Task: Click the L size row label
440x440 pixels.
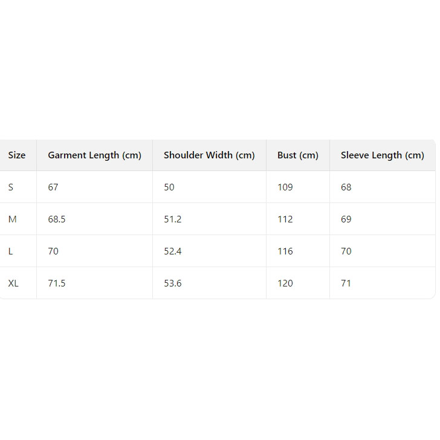Action: (10, 251)
